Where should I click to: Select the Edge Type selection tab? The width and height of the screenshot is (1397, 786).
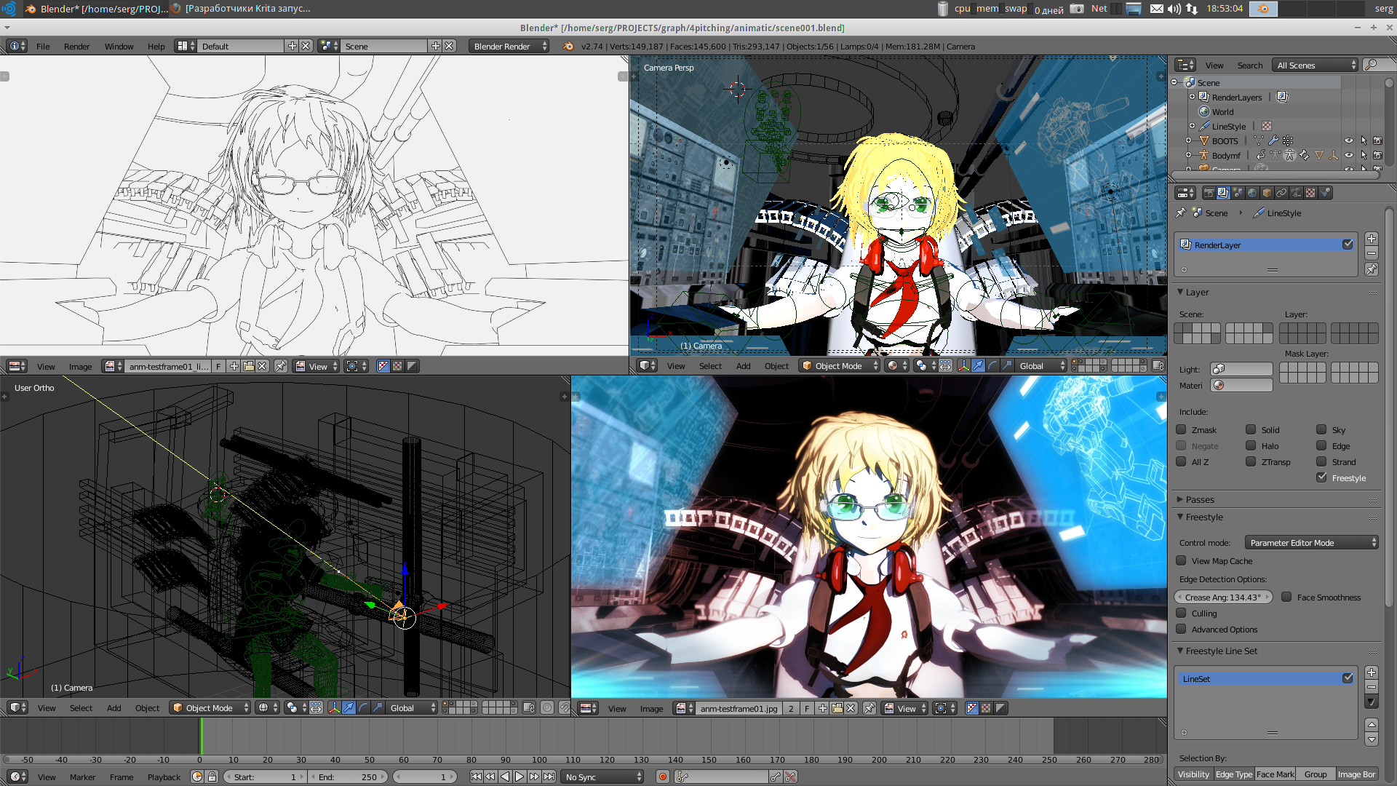pyautogui.click(x=1234, y=774)
